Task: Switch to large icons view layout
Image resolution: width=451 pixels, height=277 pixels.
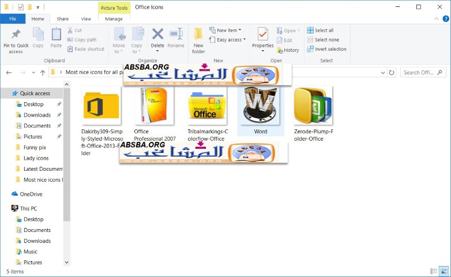Action: tap(444, 271)
